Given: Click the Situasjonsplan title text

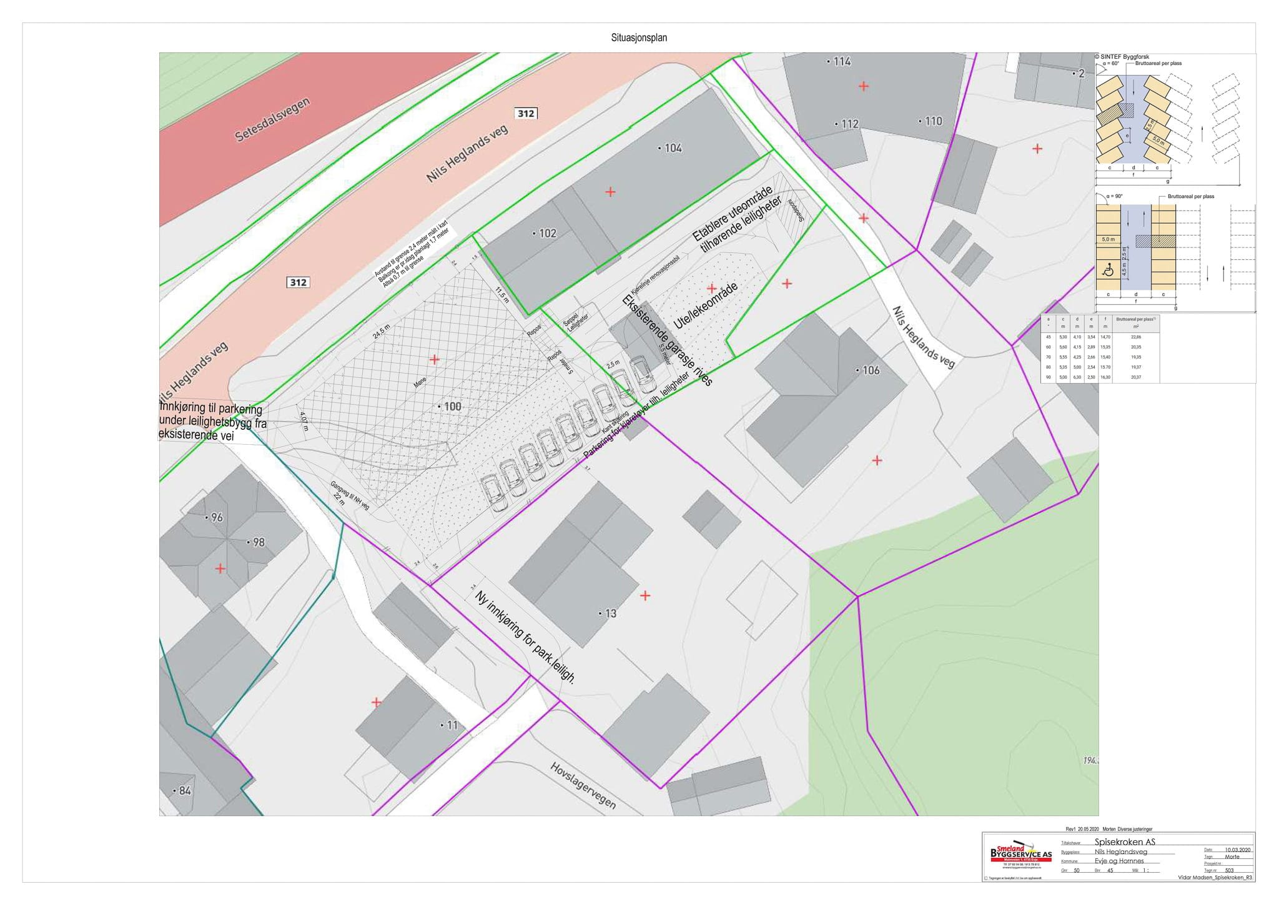Looking at the screenshot, I should click(x=638, y=38).
